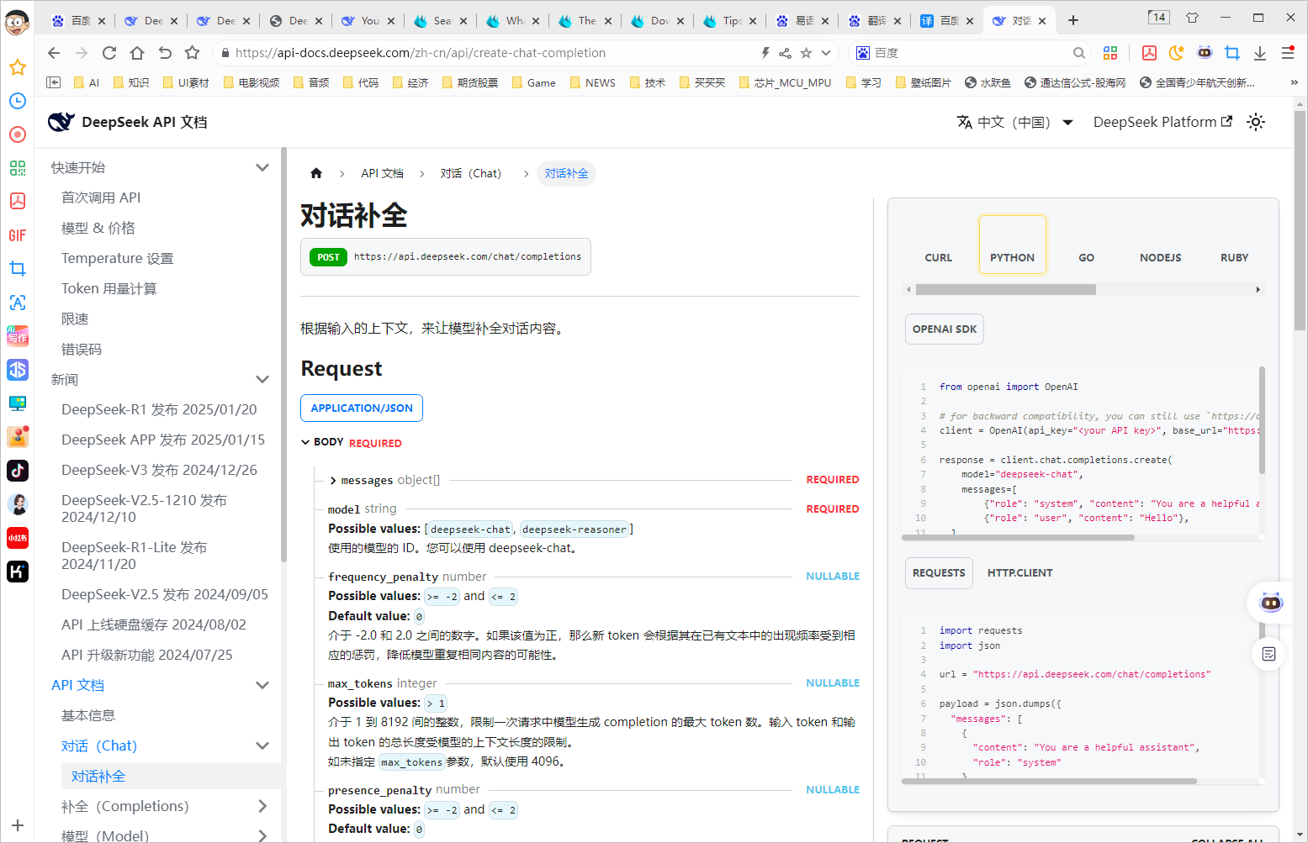Switch the docs to light or dark mode
Screen dimensions: 1308x843
click(x=1256, y=122)
